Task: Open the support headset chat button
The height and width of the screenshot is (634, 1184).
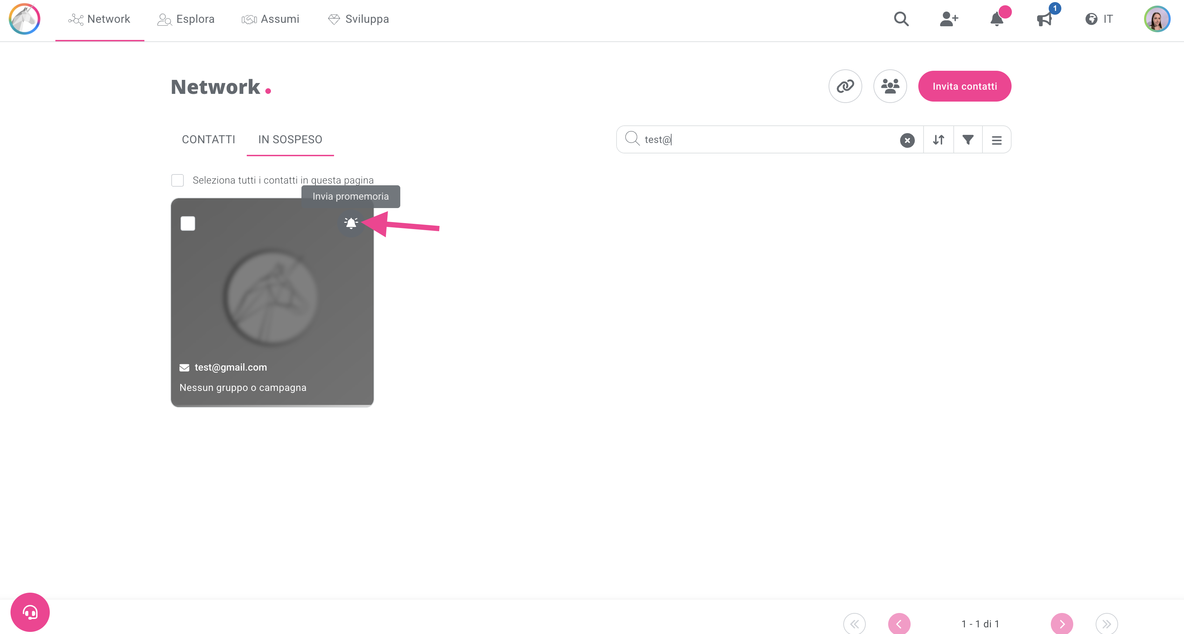Action: [30, 612]
